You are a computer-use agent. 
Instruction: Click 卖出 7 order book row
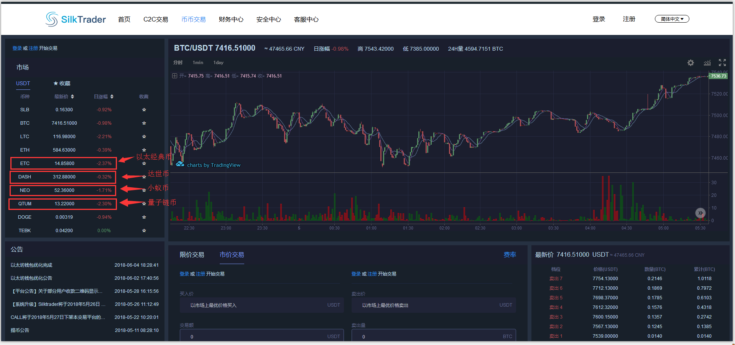(x=631, y=279)
